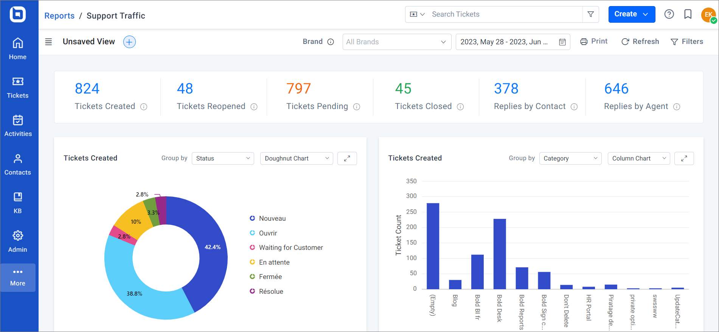Screen dimensions: 719x332
Task: Toggle Ouvrir legend item visibility
Action: tap(263, 233)
